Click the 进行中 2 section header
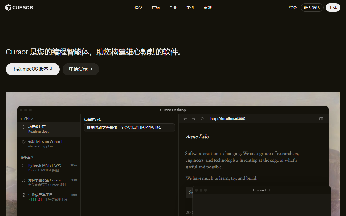This screenshot has height=216, width=346. click(27, 119)
